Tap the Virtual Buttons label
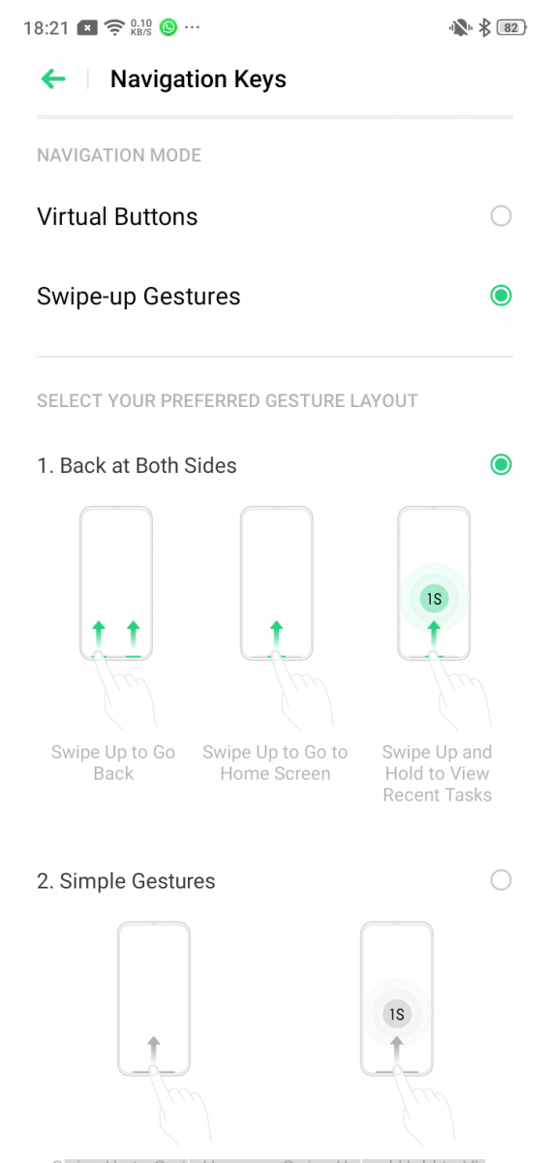The width and height of the screenshot is (550, 1163). [x=117, y=216]
